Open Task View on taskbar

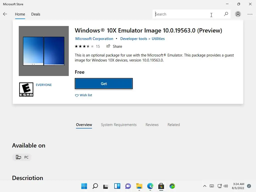106,186
